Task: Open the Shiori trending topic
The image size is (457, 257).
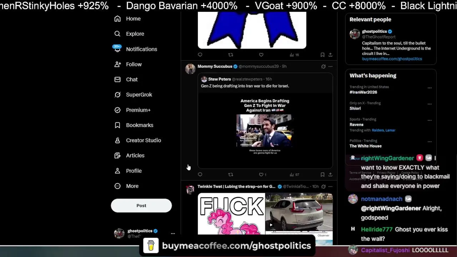Action: [355, 109]
